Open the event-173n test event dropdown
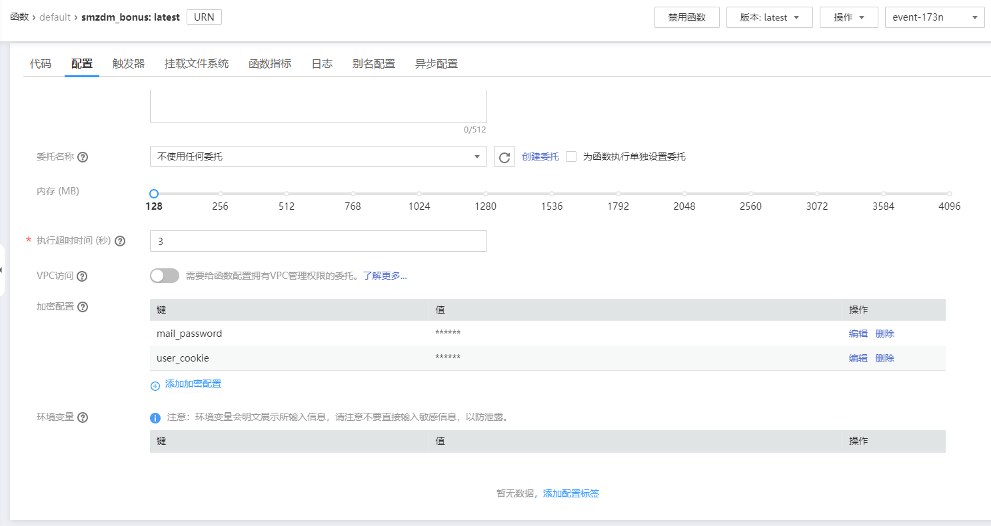The height and width of the screenshot is (526, 991). (935, 17)
